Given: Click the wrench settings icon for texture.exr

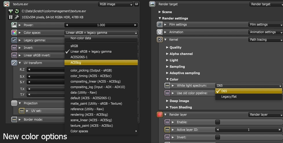Looking at the screenshot, I should coord(17,17).
